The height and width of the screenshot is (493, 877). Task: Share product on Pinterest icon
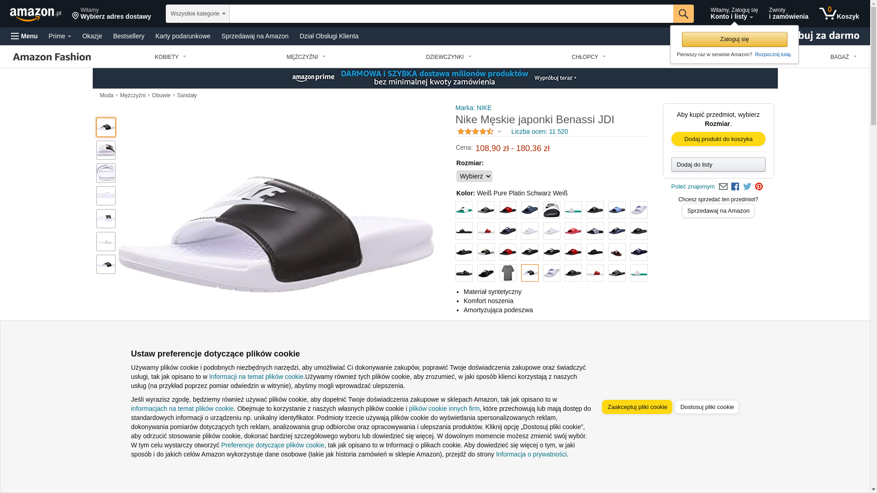coord(759,187)
